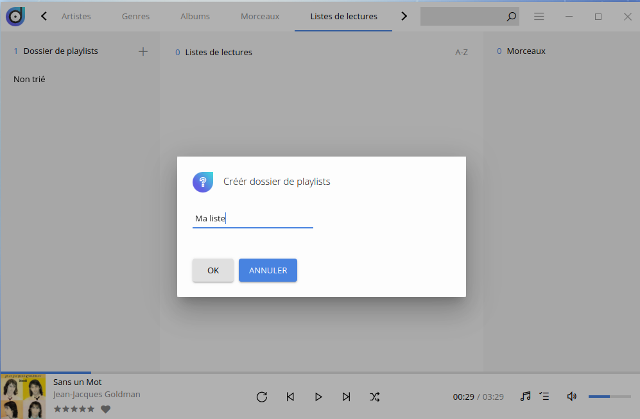Switch to the Artistes tab

[76, 17]
